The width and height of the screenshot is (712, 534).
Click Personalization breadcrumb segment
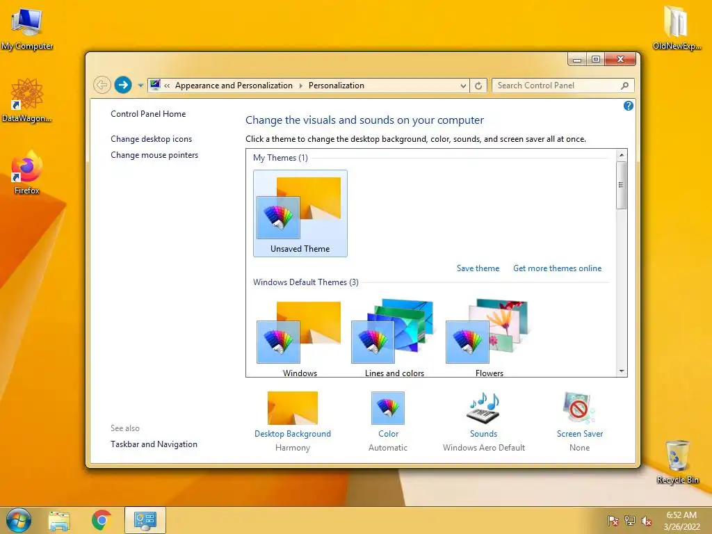(337, 86)
